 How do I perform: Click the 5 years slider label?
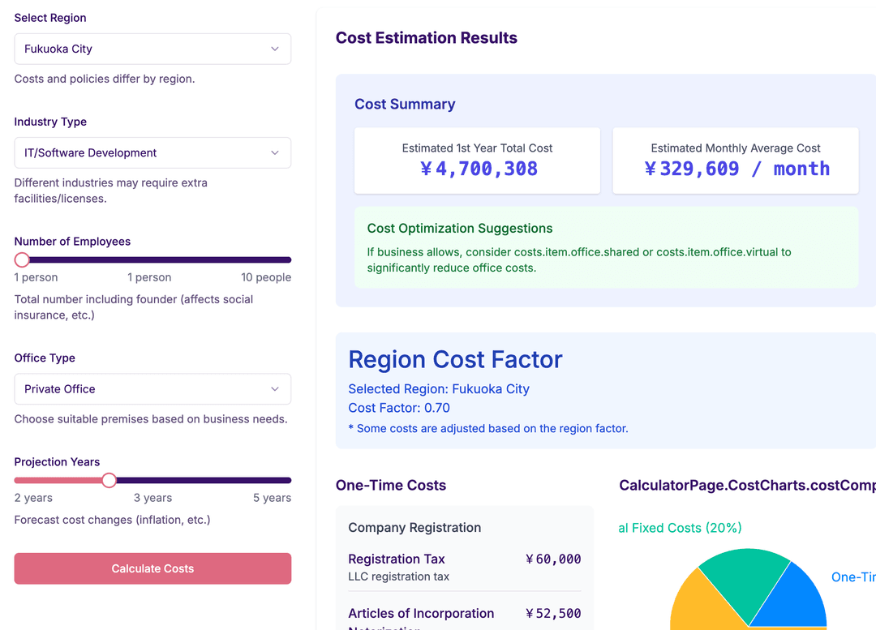tap(272, 498)
